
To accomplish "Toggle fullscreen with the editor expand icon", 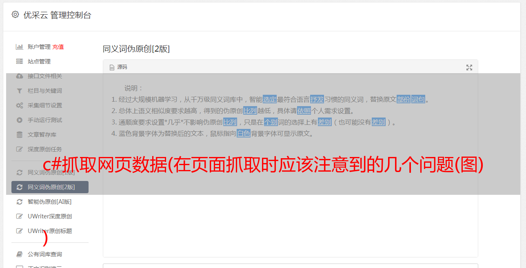I will (469, 68).
